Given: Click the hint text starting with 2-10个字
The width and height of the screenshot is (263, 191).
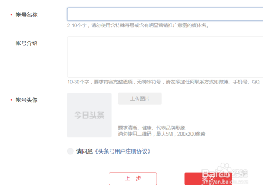Looking at the screenshot, I should click(138, 26).
